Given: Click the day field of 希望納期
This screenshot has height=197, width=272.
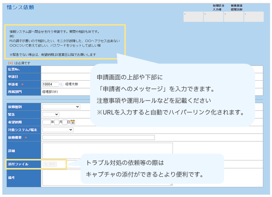Looking at the screenshot, I should [64, 122].
